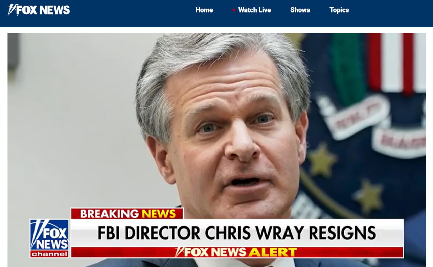Screen dimensions: 433x267
Task: Click the red channel label under the banner logo
Action: coord(49,254)
